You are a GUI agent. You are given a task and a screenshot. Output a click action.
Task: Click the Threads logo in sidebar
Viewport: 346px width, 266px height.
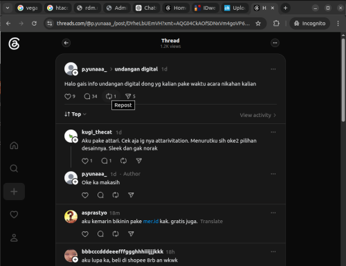point(14,44)
